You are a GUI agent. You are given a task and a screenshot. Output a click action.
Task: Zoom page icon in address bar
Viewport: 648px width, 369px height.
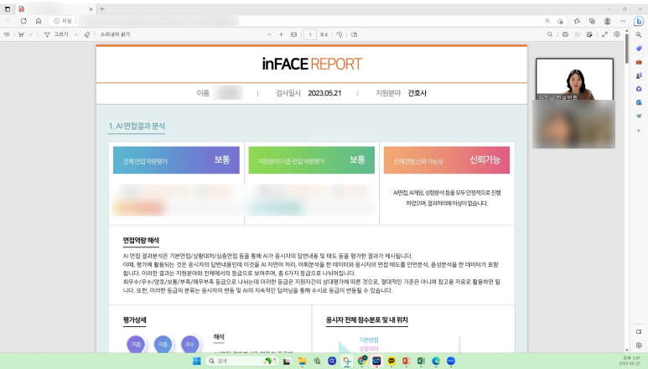pyautogui.click(x=547, y=21)
